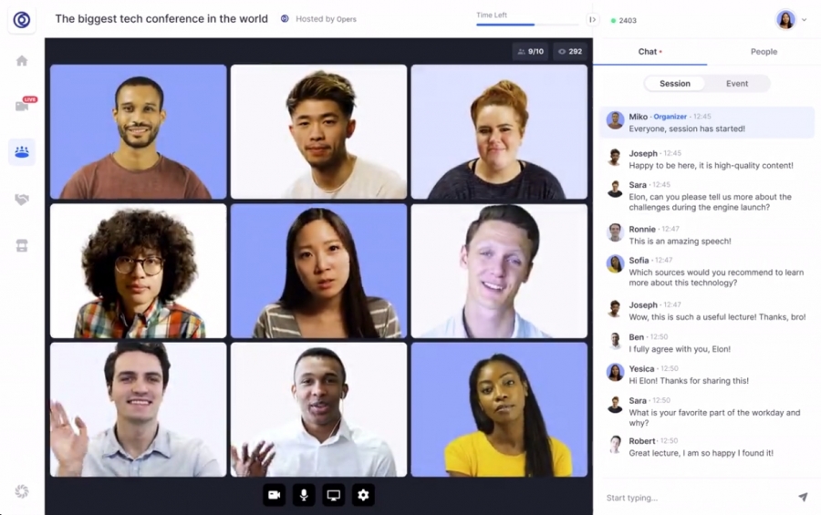Image resolution: width=821 pixels, height=515 pixels.
Task: Click the profile dropdown chevron
Action: 805,20
